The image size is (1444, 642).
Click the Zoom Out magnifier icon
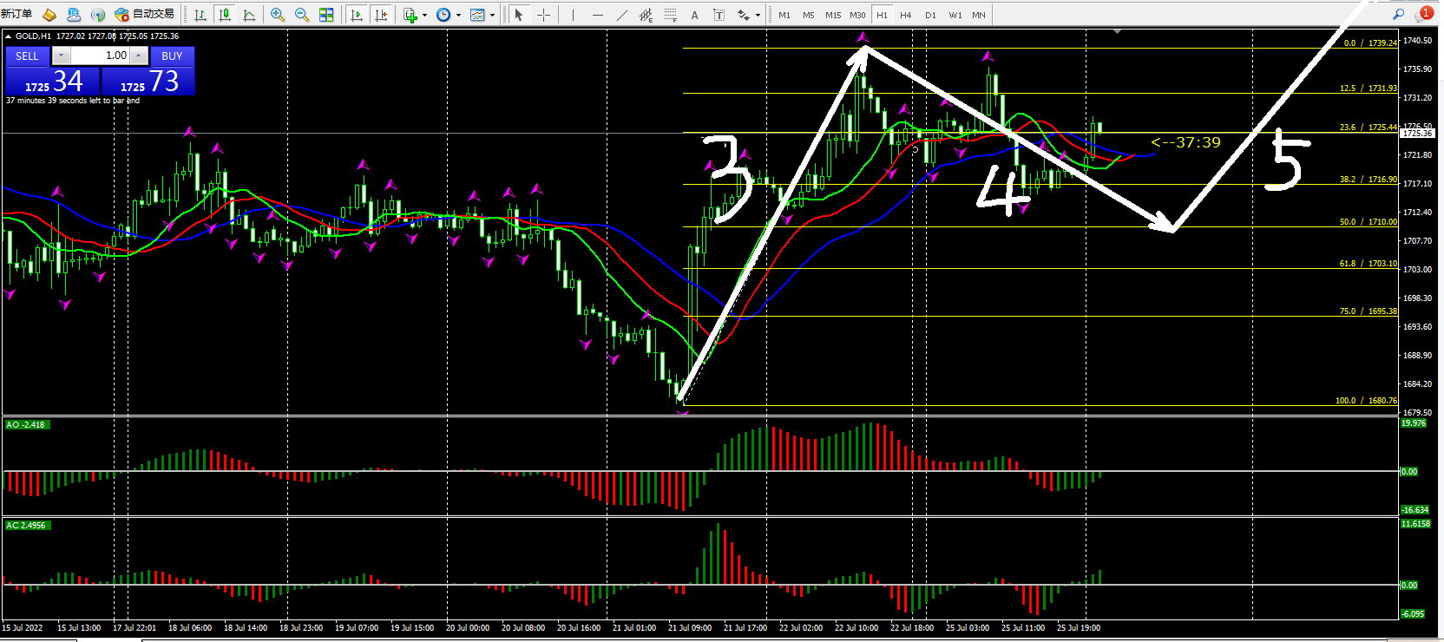pos(302,15)
